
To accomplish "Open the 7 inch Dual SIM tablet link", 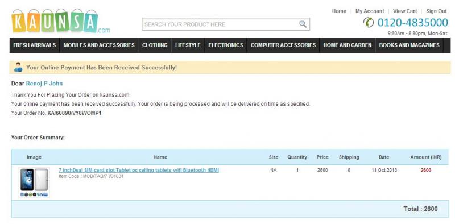I will [x=139, y=171].
